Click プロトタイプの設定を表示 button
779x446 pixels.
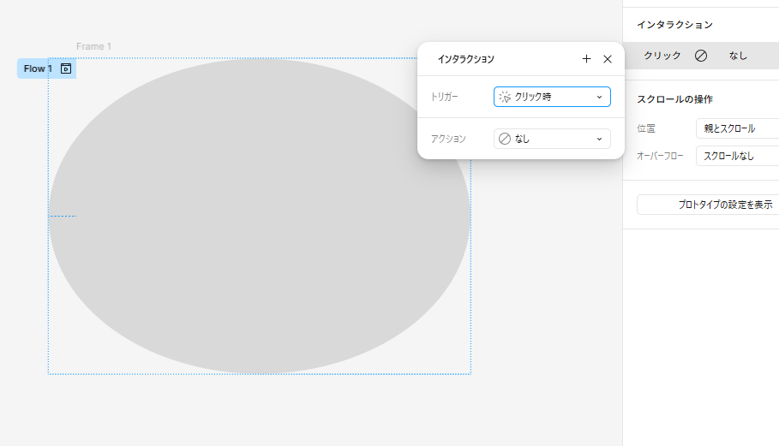(x=708, y=205)
